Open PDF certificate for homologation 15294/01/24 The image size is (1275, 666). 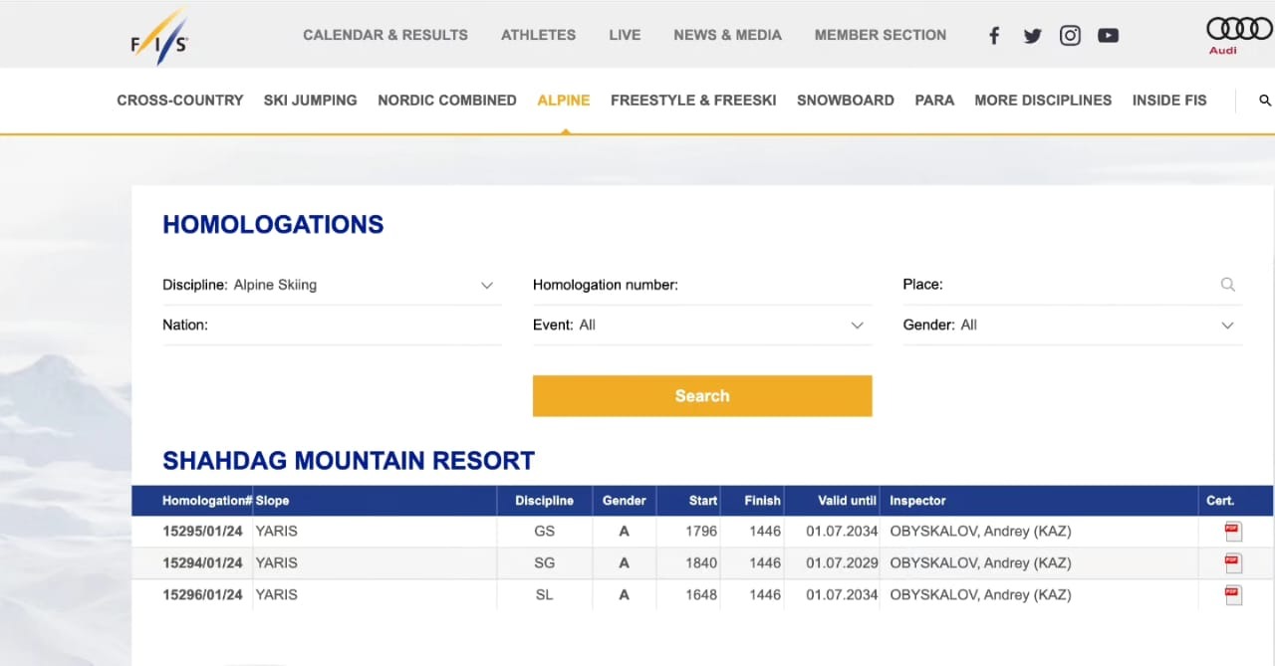(1232, 563)
